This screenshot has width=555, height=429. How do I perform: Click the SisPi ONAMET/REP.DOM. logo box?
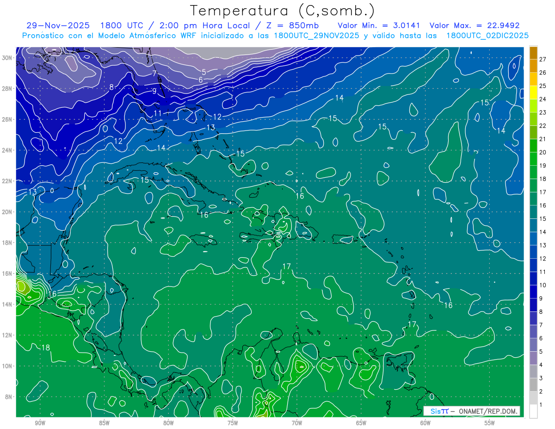pos(471,411)
